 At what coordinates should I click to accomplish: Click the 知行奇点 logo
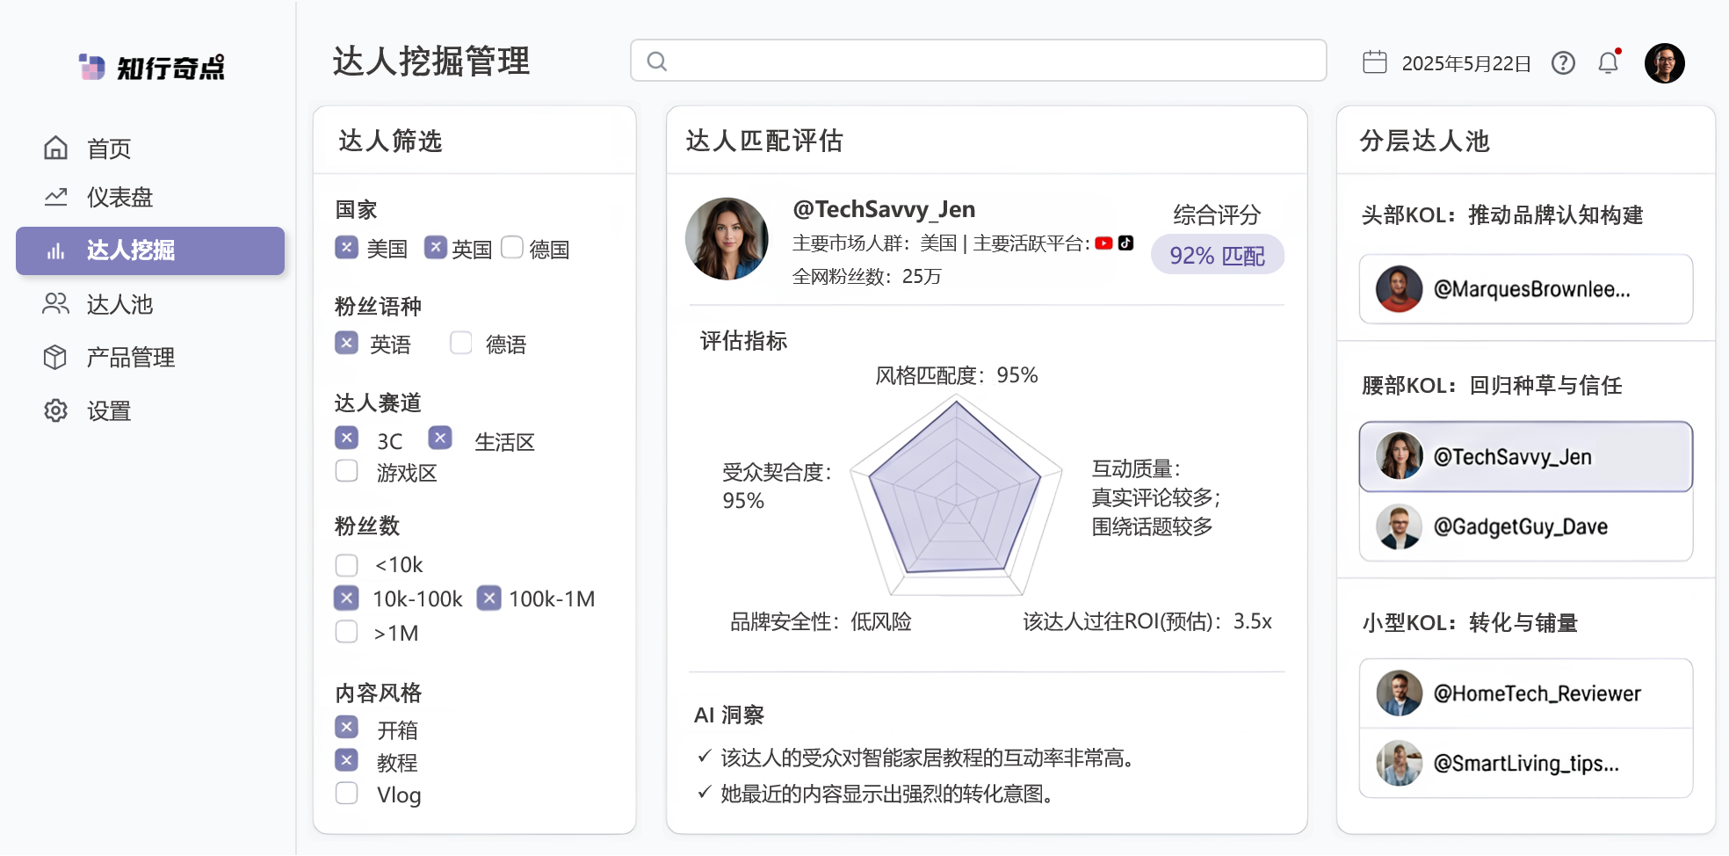(x=151, y=68)
